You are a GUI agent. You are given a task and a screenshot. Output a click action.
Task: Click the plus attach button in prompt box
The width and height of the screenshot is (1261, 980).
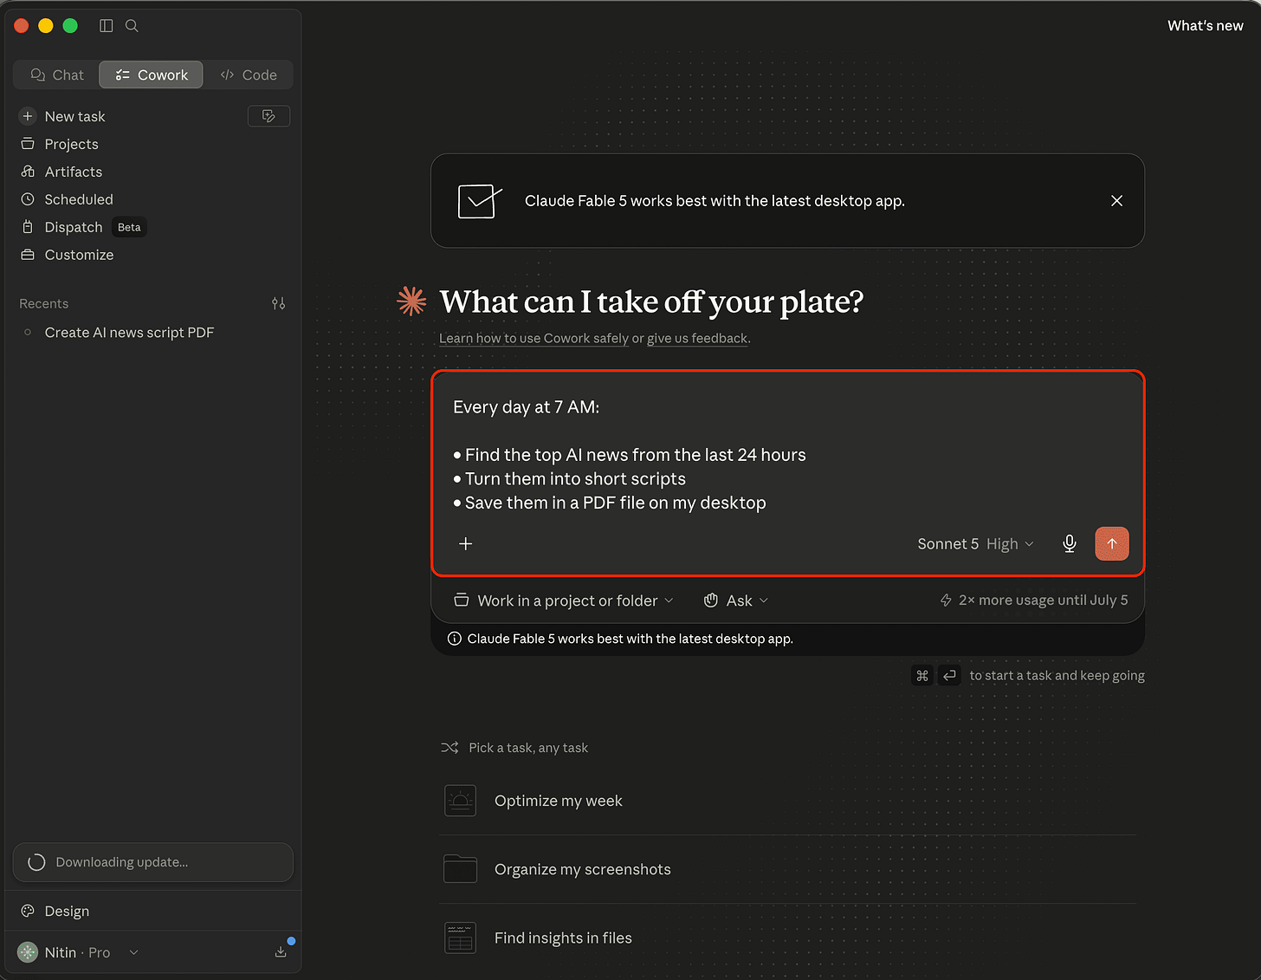(x=465, y=543)
